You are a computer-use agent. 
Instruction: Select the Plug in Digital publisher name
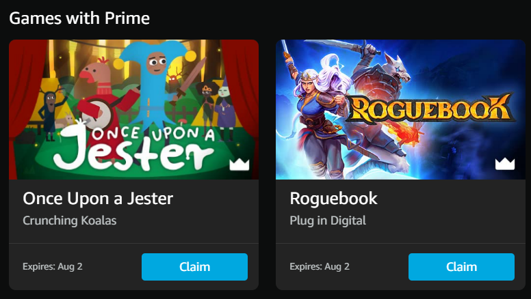tap(328, 220)
